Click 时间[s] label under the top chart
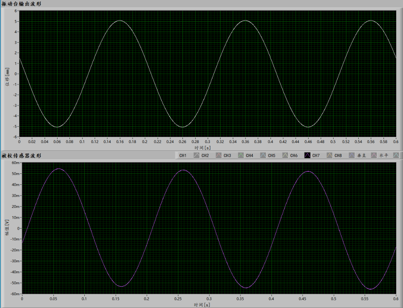403x308 pixels. pyautogui.click(x=202, y=148)
